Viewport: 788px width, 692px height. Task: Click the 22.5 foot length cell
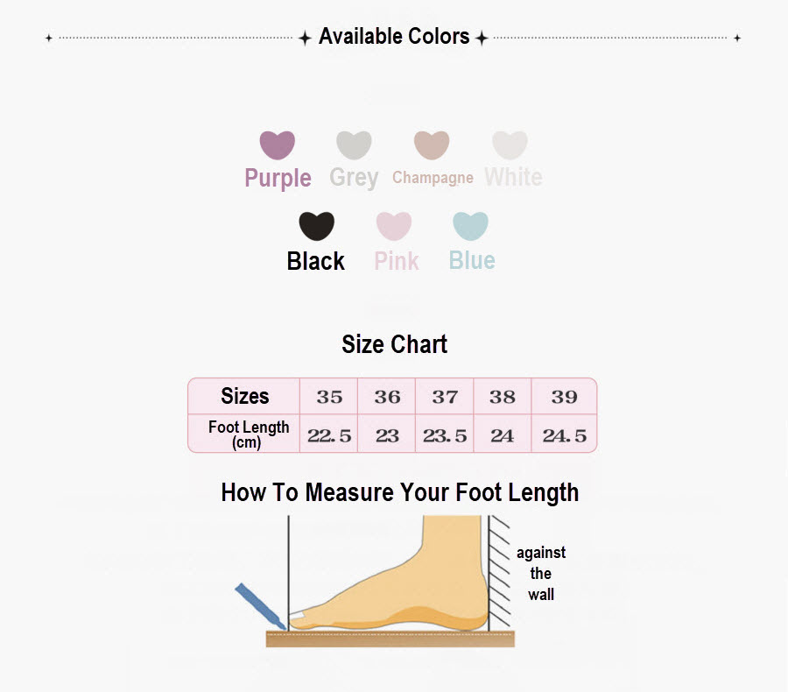click(x=329, y=434)
